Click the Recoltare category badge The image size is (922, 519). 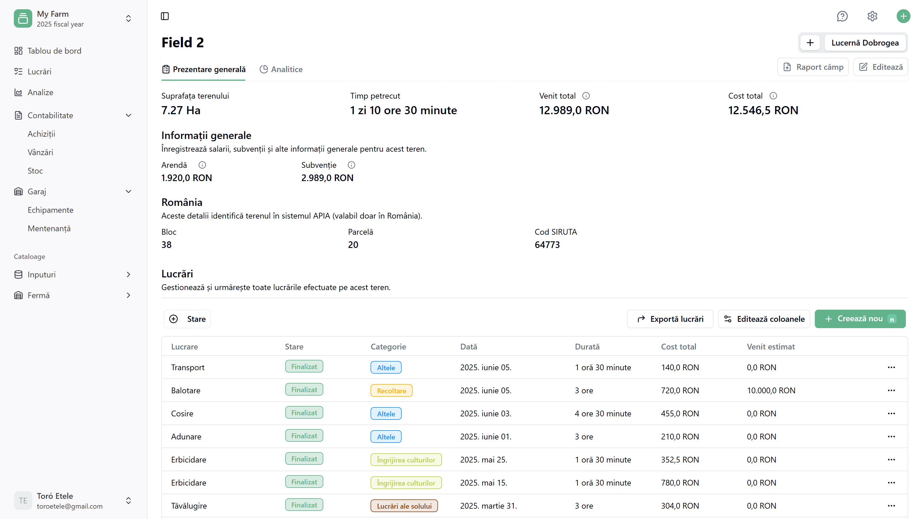391,391
